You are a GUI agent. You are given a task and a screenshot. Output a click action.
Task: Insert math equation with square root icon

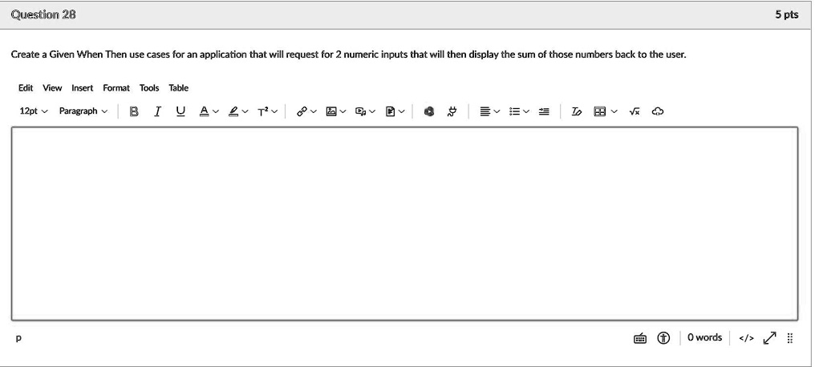pyautogui.click(x=635, y=111)
